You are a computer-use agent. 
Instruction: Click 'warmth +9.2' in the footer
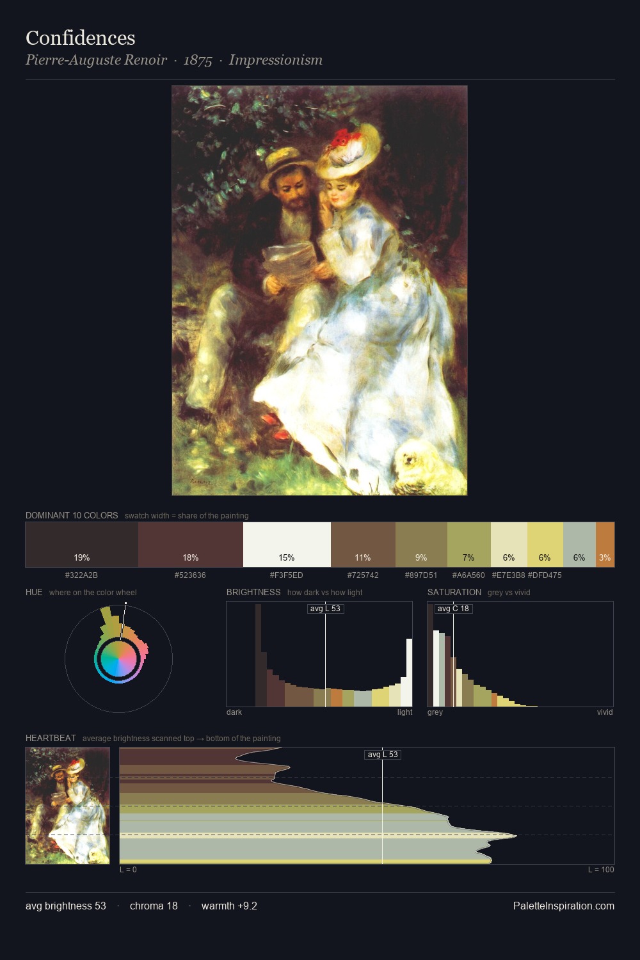click(x=229, y=906)
